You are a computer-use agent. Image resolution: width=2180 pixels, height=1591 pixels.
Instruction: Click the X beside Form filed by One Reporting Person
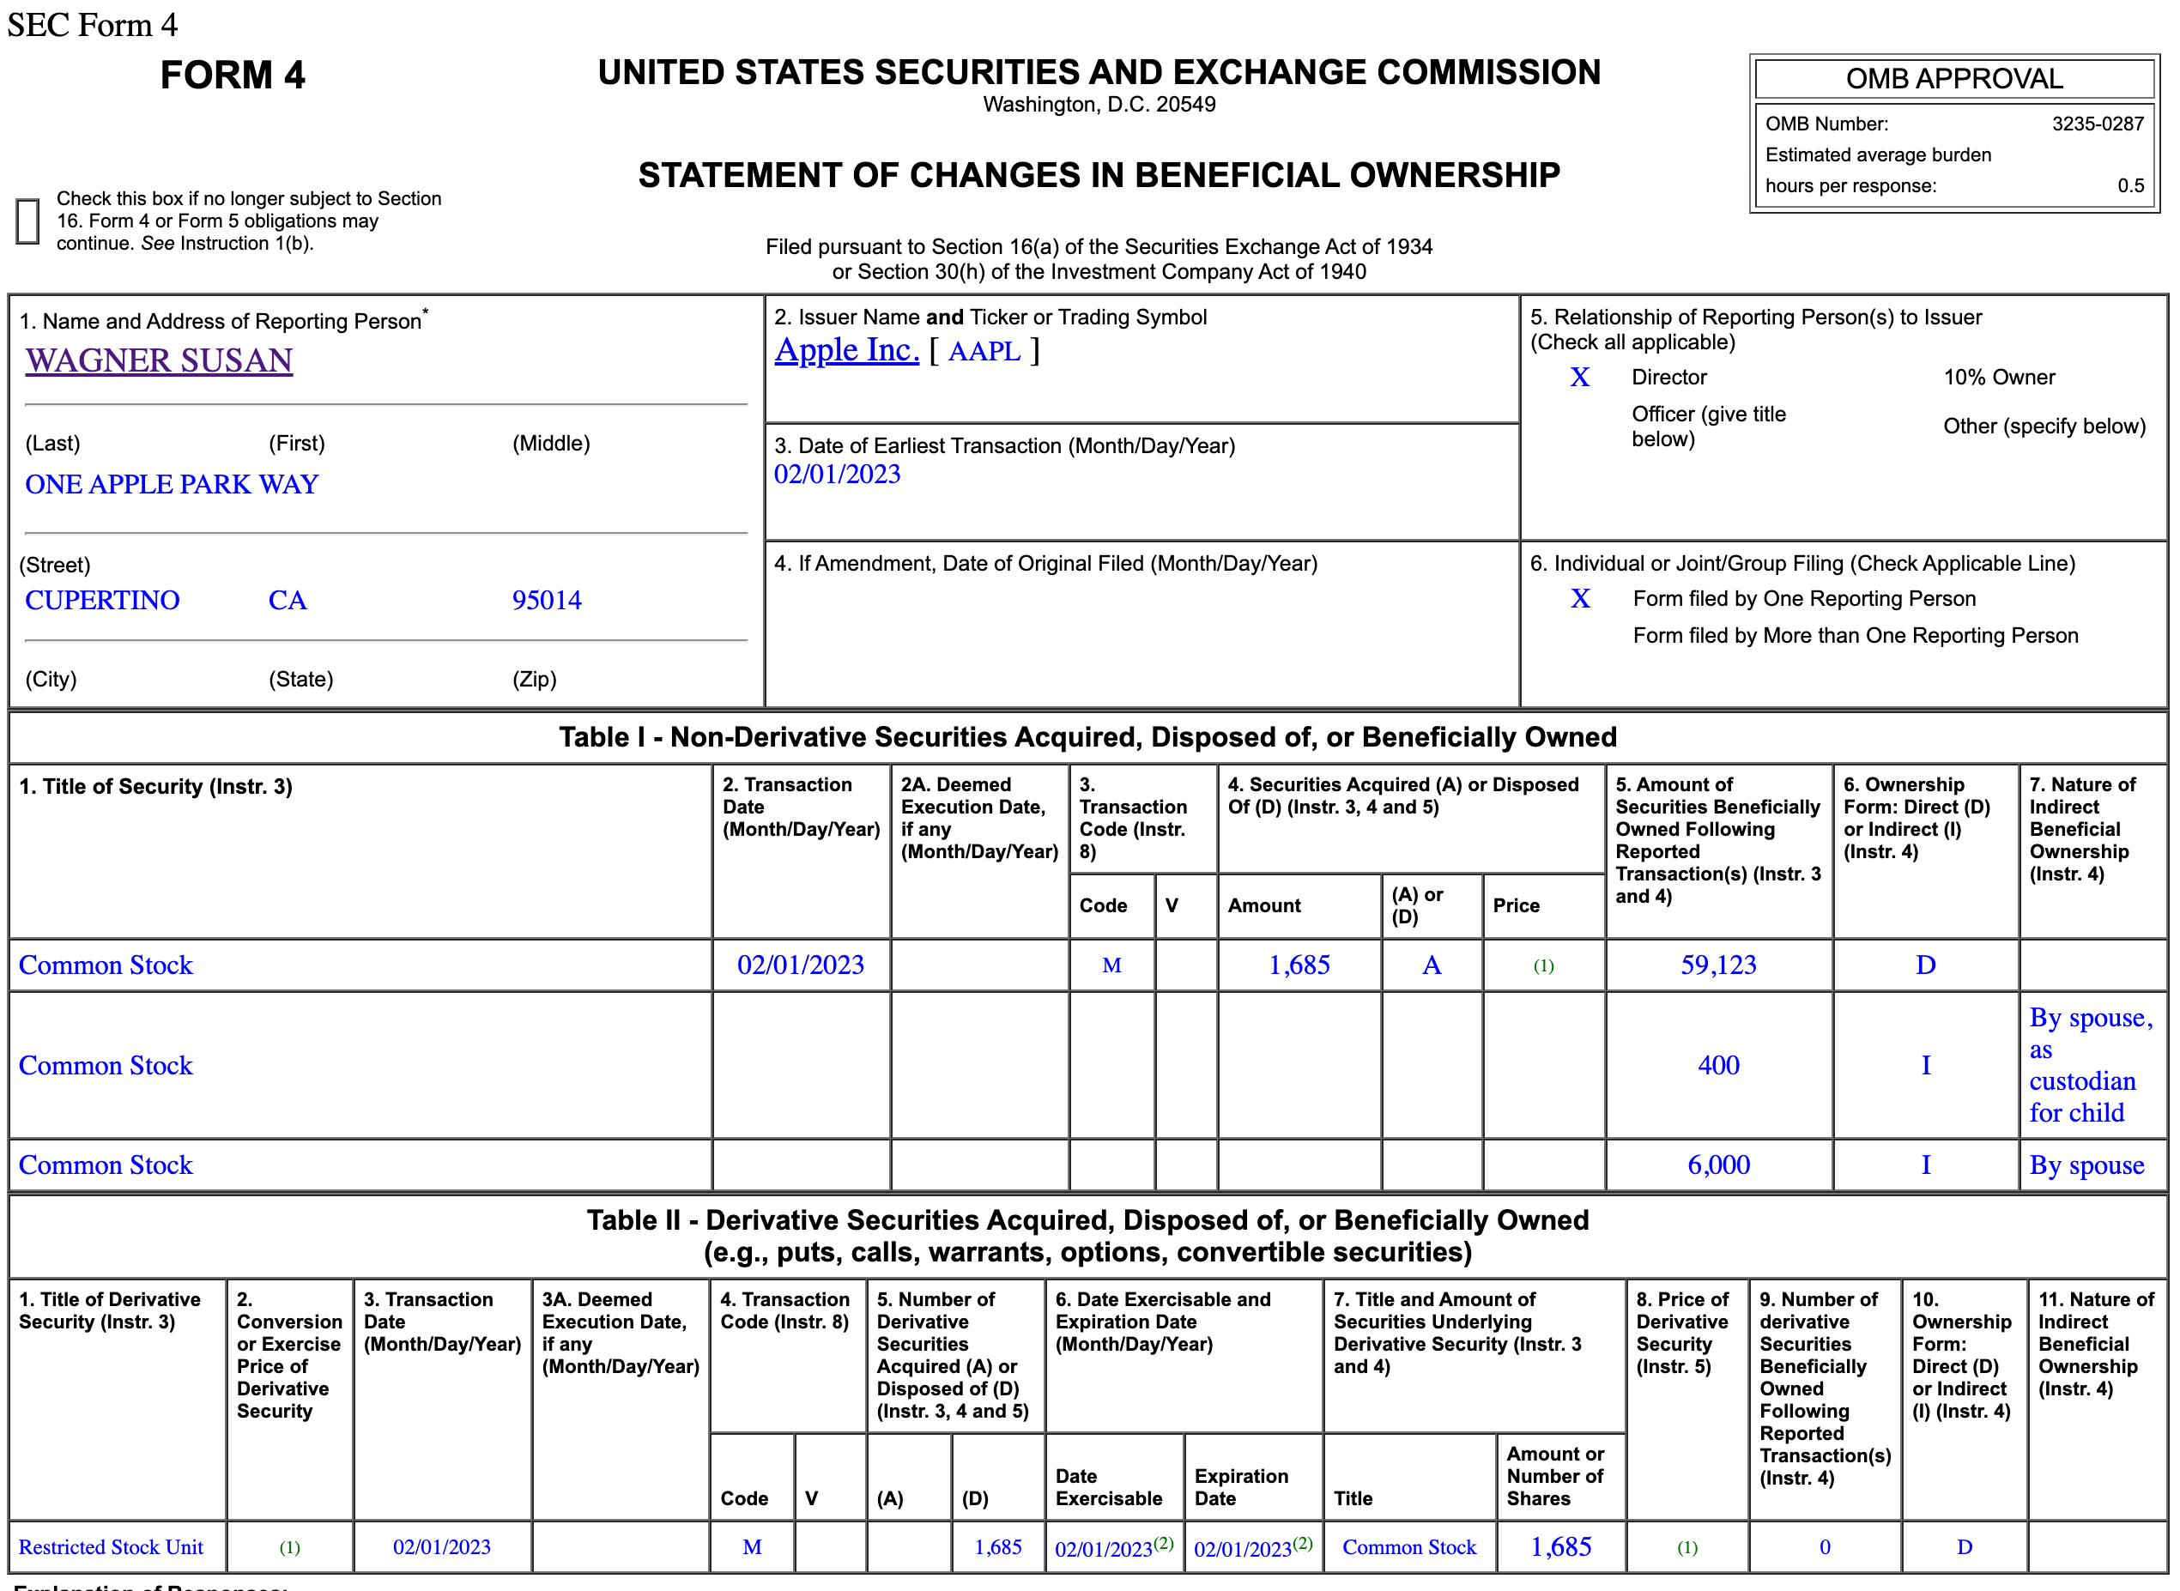[x=1580, y=599]
